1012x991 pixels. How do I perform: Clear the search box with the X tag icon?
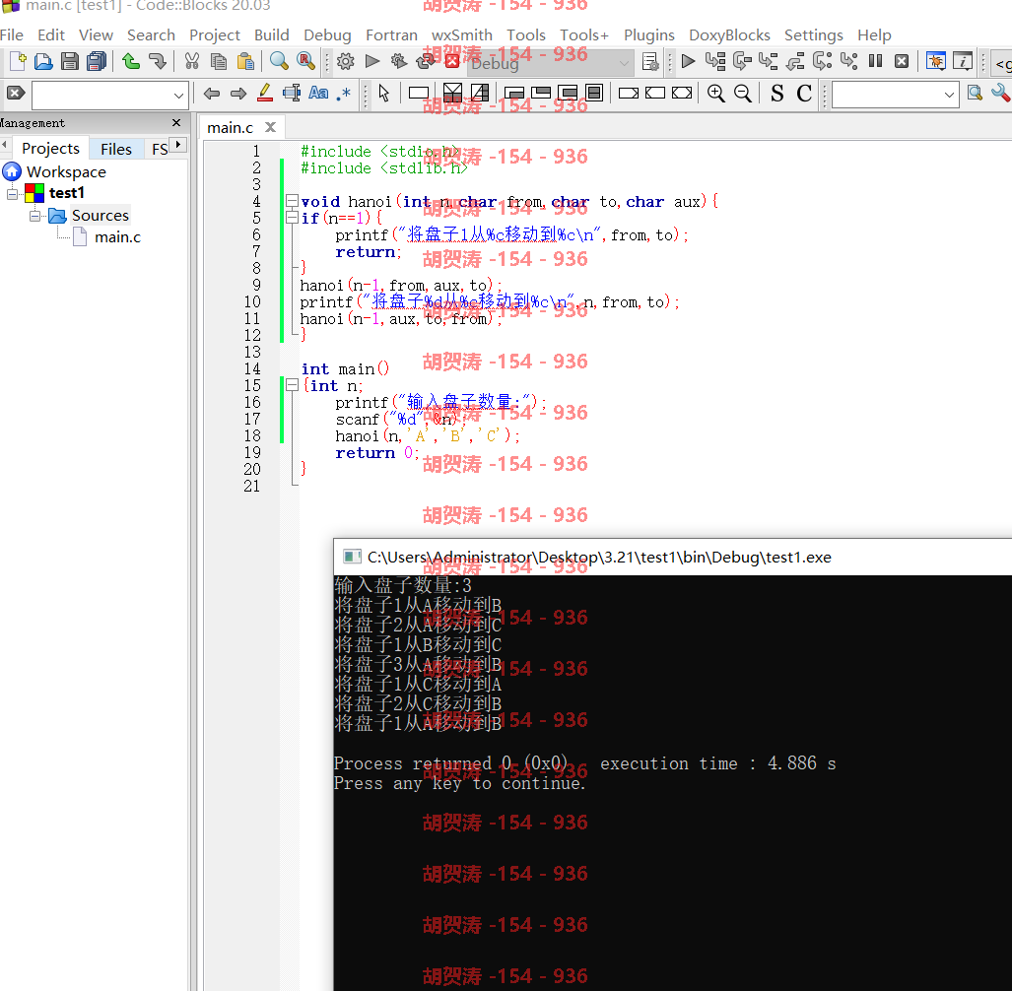[x=16, y=93]
